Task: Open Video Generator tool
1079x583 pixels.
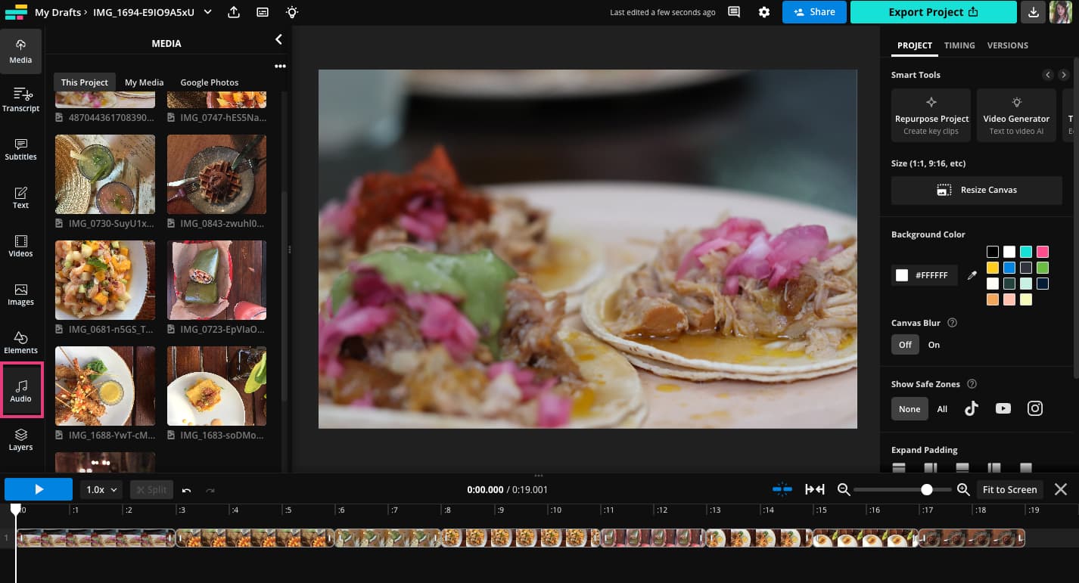Action: point(1016,115)
